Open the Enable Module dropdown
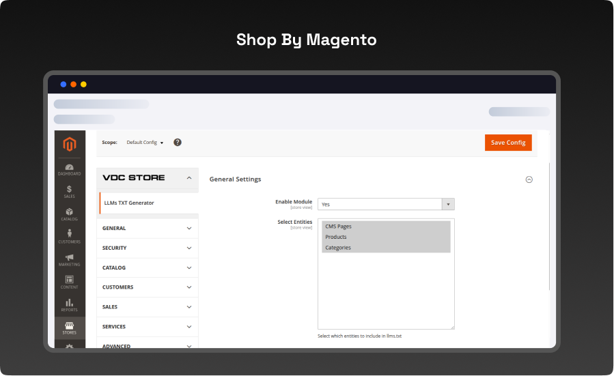The width and height of the screenshot is (614, 376). 386,204
